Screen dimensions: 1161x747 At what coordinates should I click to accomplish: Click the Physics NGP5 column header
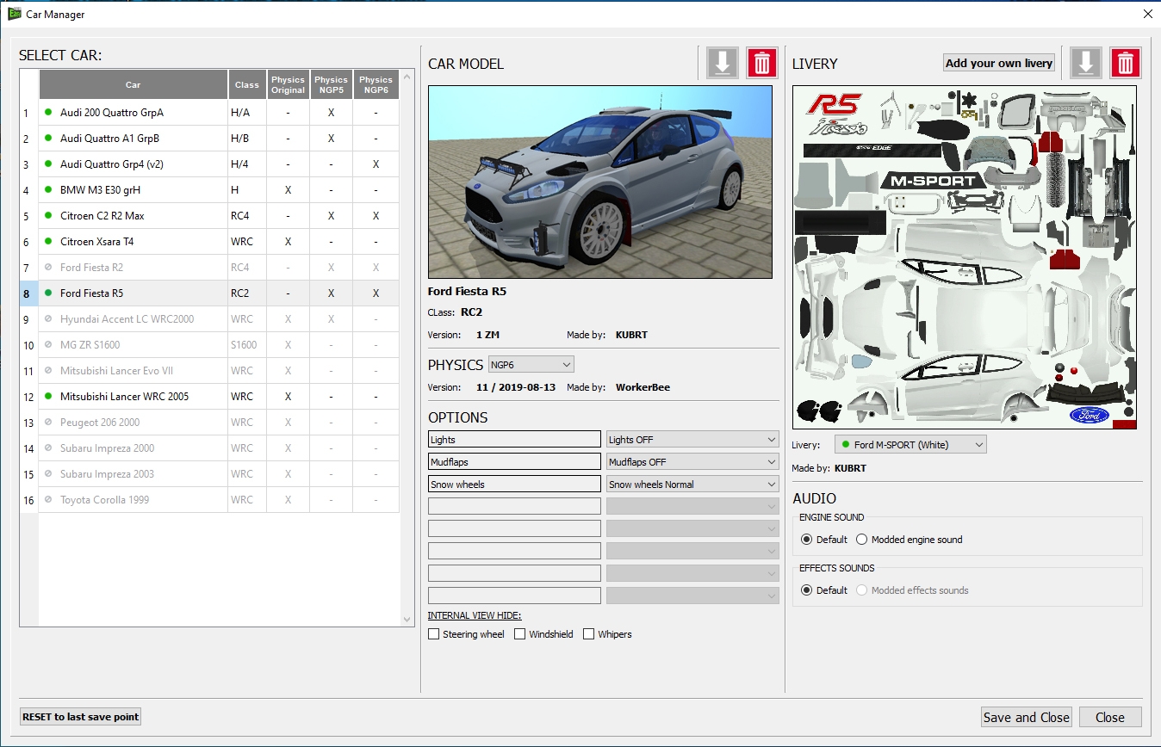332,84
